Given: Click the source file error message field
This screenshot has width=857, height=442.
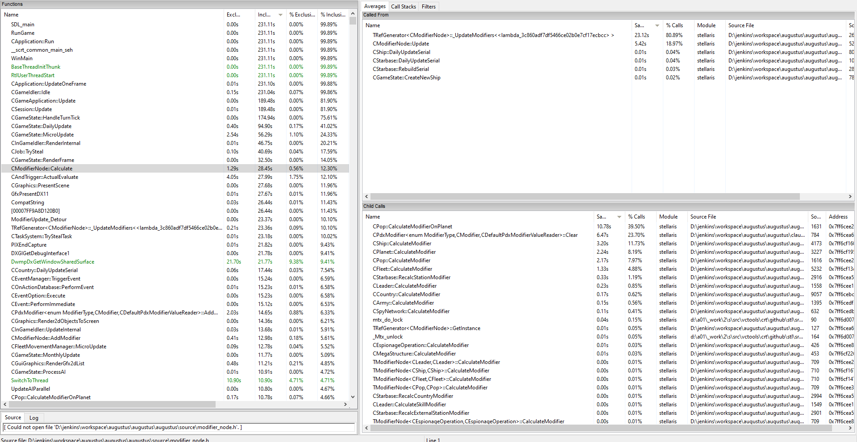Looking at the screenshot, I should click(x=179, y=427).
